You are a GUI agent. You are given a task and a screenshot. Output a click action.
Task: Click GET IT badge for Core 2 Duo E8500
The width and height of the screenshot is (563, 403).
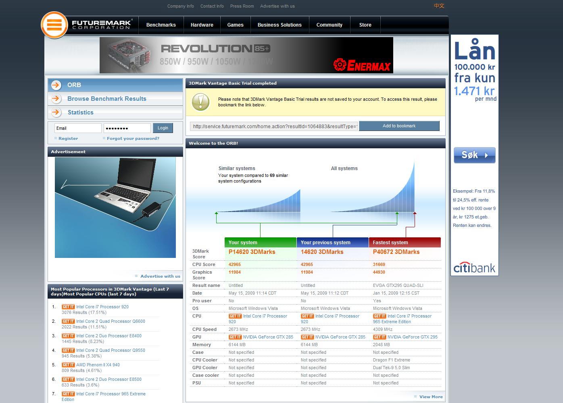[x=68, y=379]
